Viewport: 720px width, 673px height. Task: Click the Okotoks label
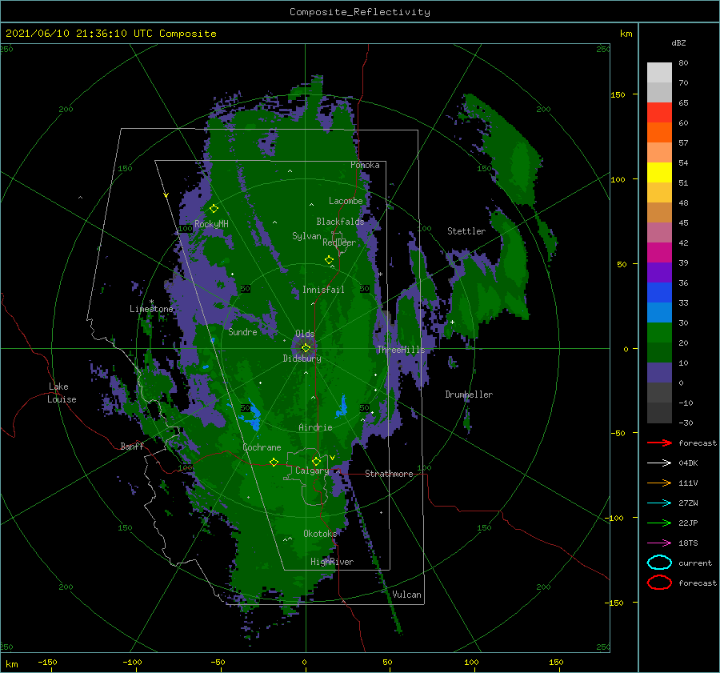click(x=320, y=534)
